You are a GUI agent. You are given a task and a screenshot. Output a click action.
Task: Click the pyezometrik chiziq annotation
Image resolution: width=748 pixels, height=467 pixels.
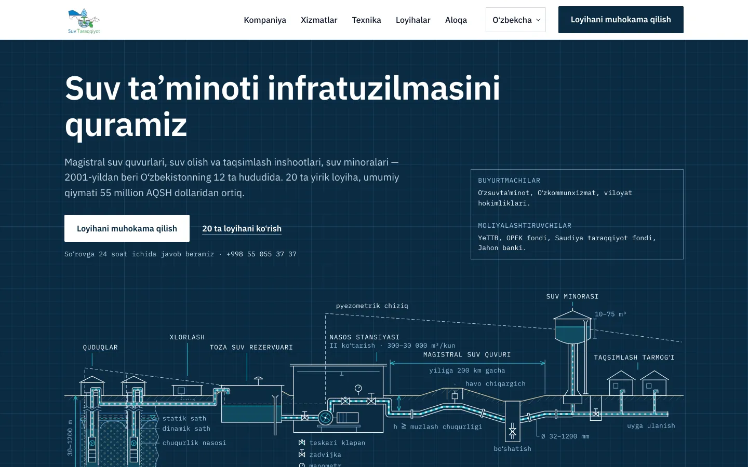coord(372,306)
